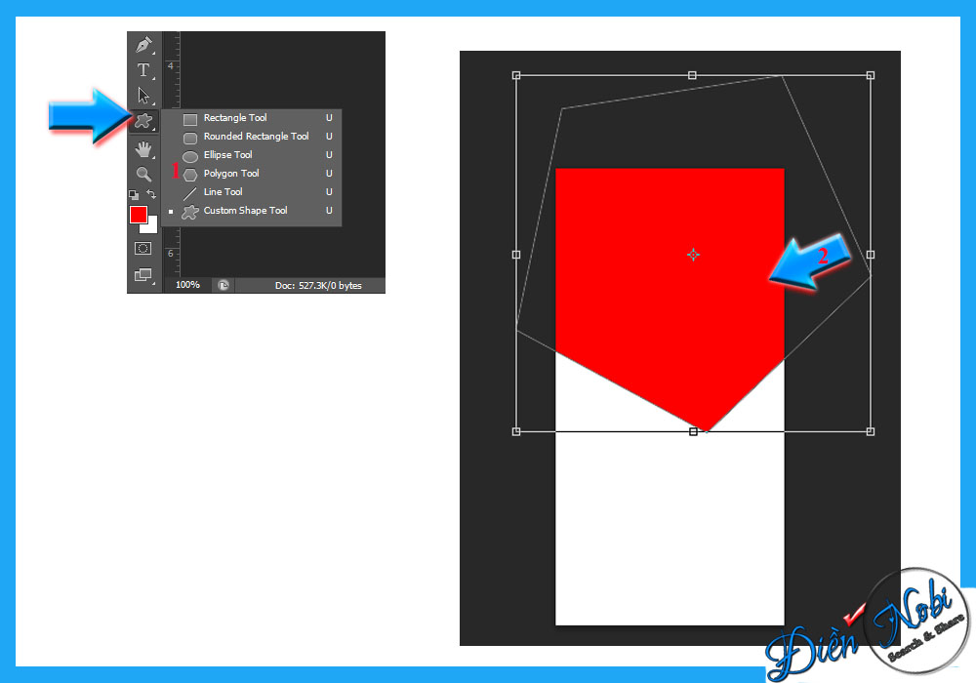Choose Rectangle Tool from the shape menu

click(x=234, y=118)
